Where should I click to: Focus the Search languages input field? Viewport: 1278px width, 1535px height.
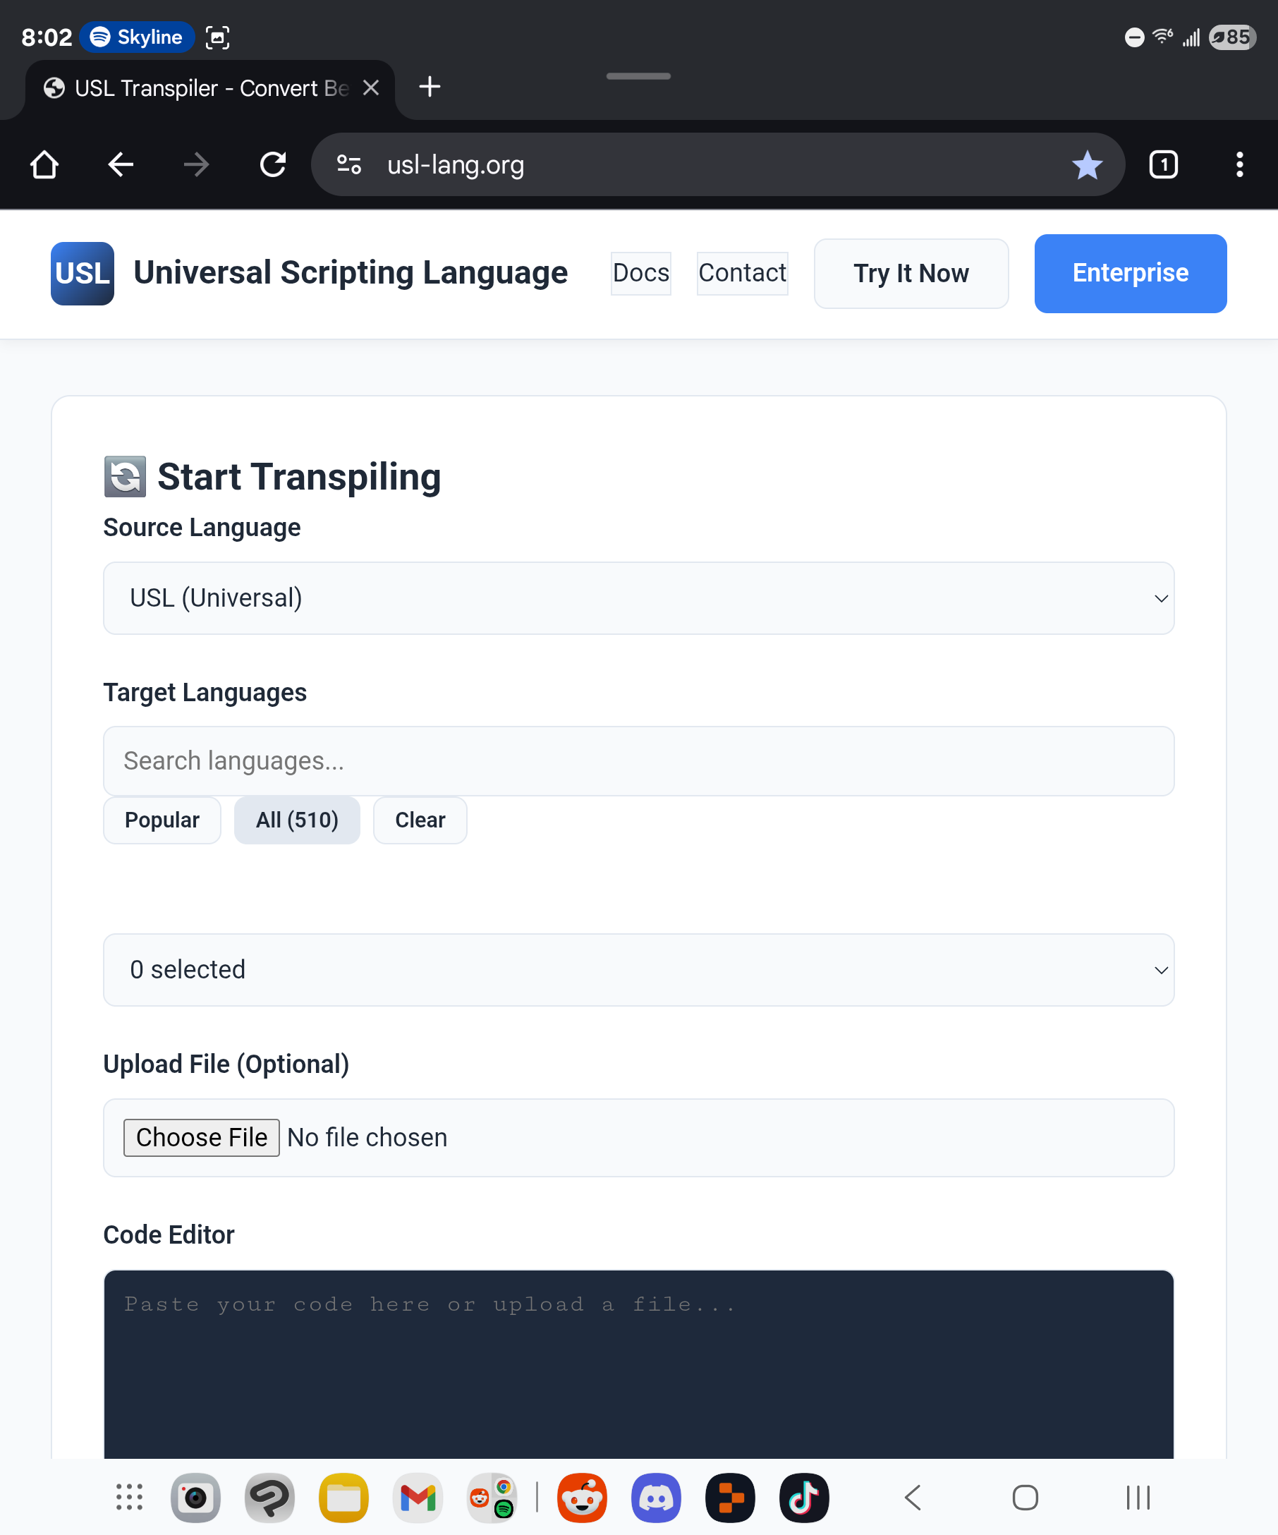638,761
